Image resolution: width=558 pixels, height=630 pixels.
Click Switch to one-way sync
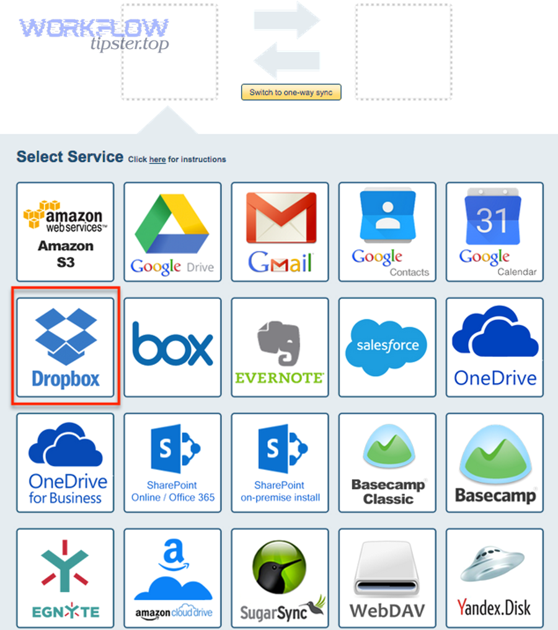coord(291,92)
